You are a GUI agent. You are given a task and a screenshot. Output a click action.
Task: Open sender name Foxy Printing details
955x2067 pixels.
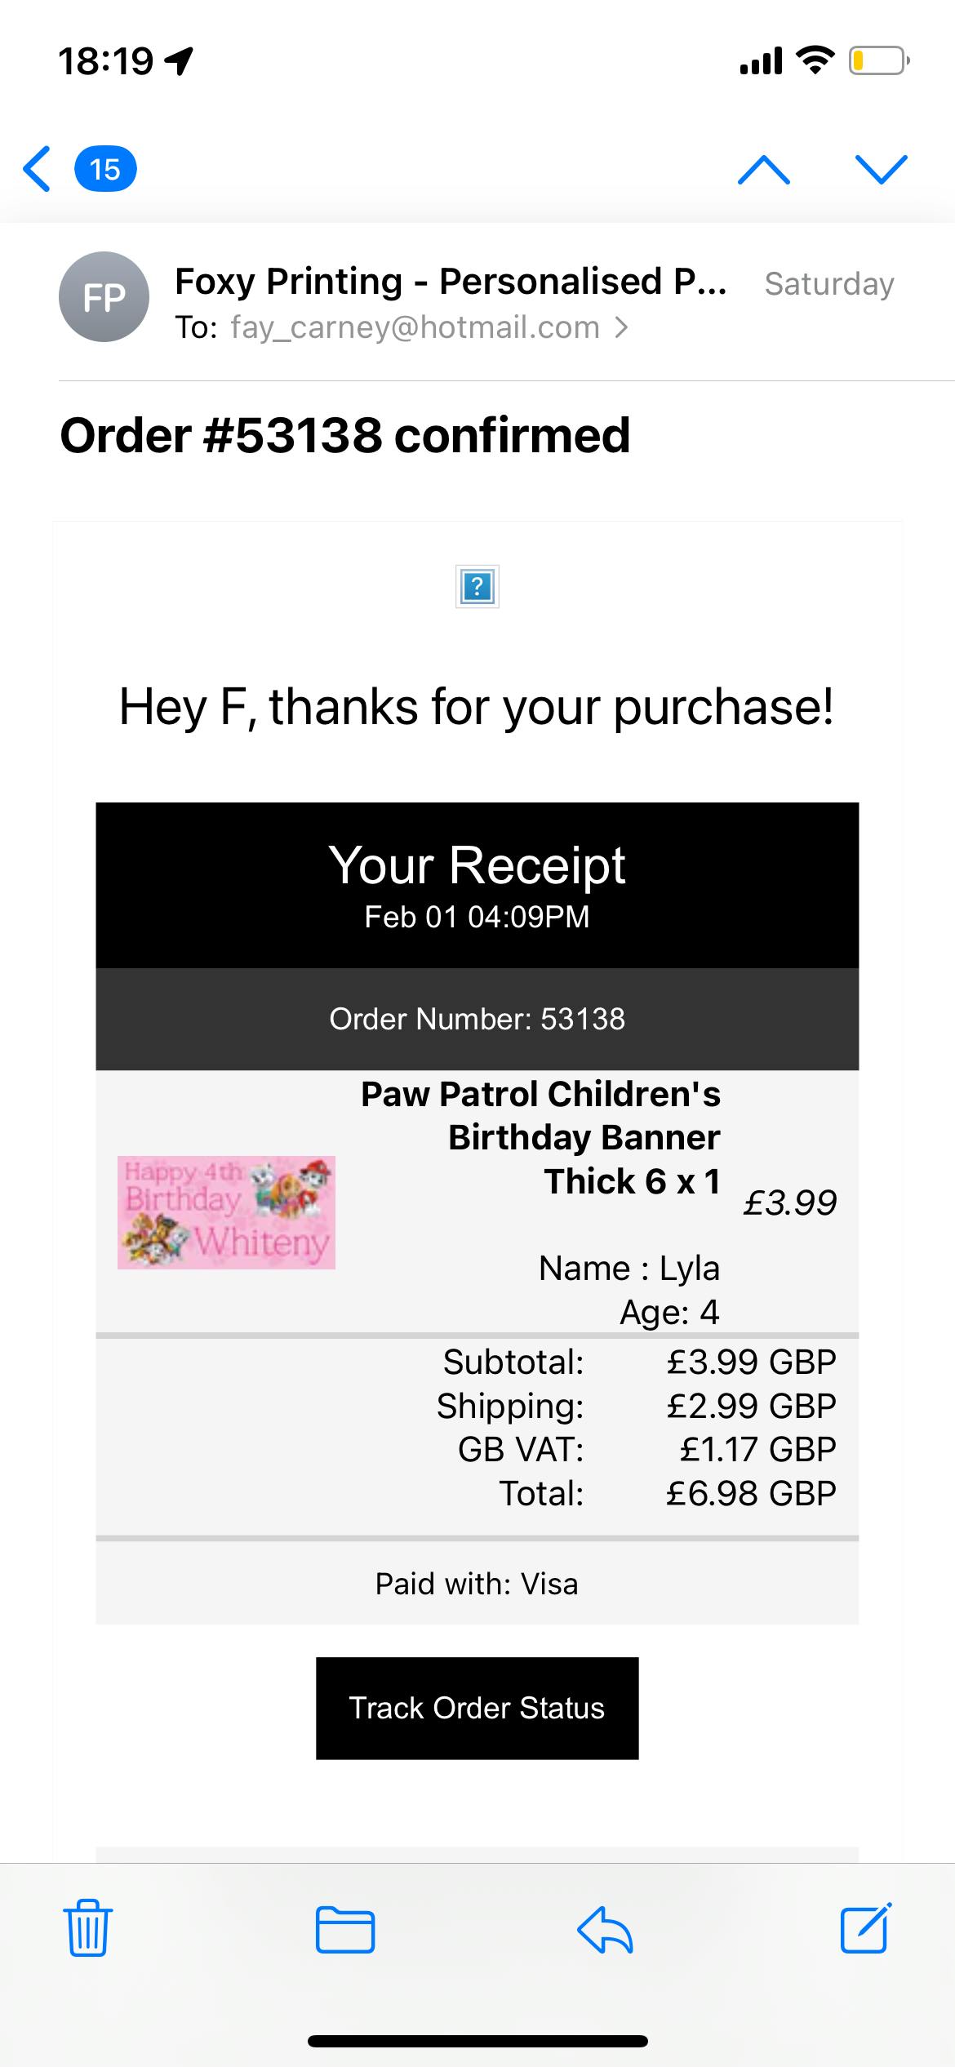point(451,282)
